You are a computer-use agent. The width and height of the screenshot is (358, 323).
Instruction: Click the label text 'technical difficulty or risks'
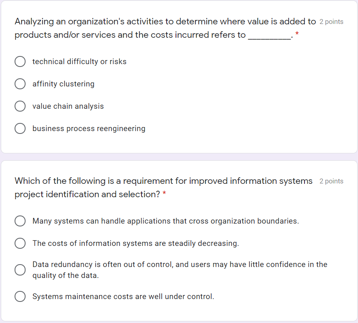(79, 61)
